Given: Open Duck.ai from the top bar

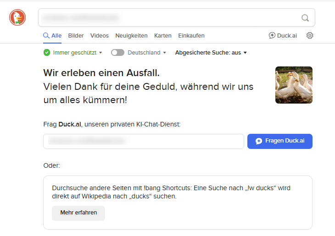Looking at the screenshot, I should click(x=283, y=35).
